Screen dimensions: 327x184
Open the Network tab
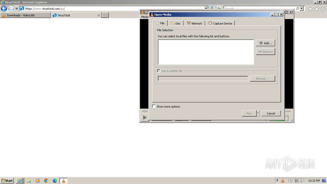[x=194, y=23]
